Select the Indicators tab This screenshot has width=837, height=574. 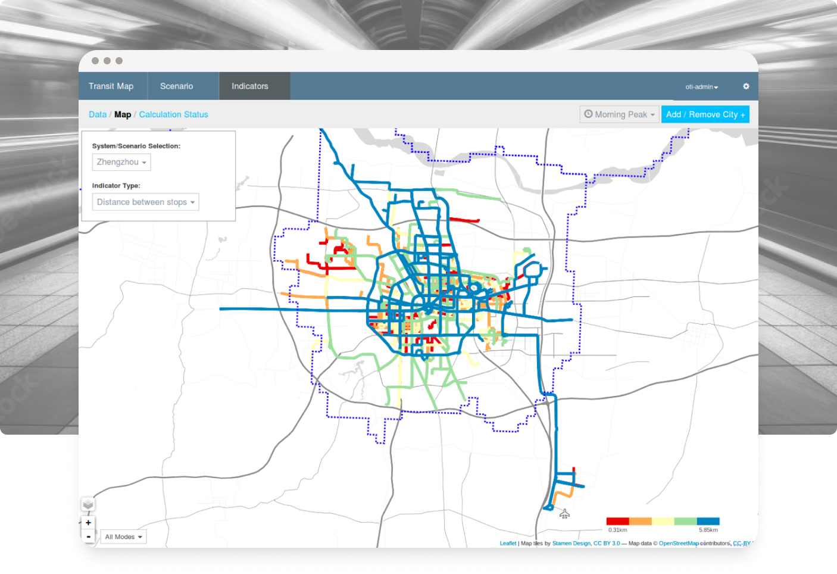coord(250,86)
